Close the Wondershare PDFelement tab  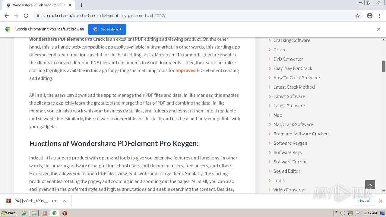click(70, 5)
